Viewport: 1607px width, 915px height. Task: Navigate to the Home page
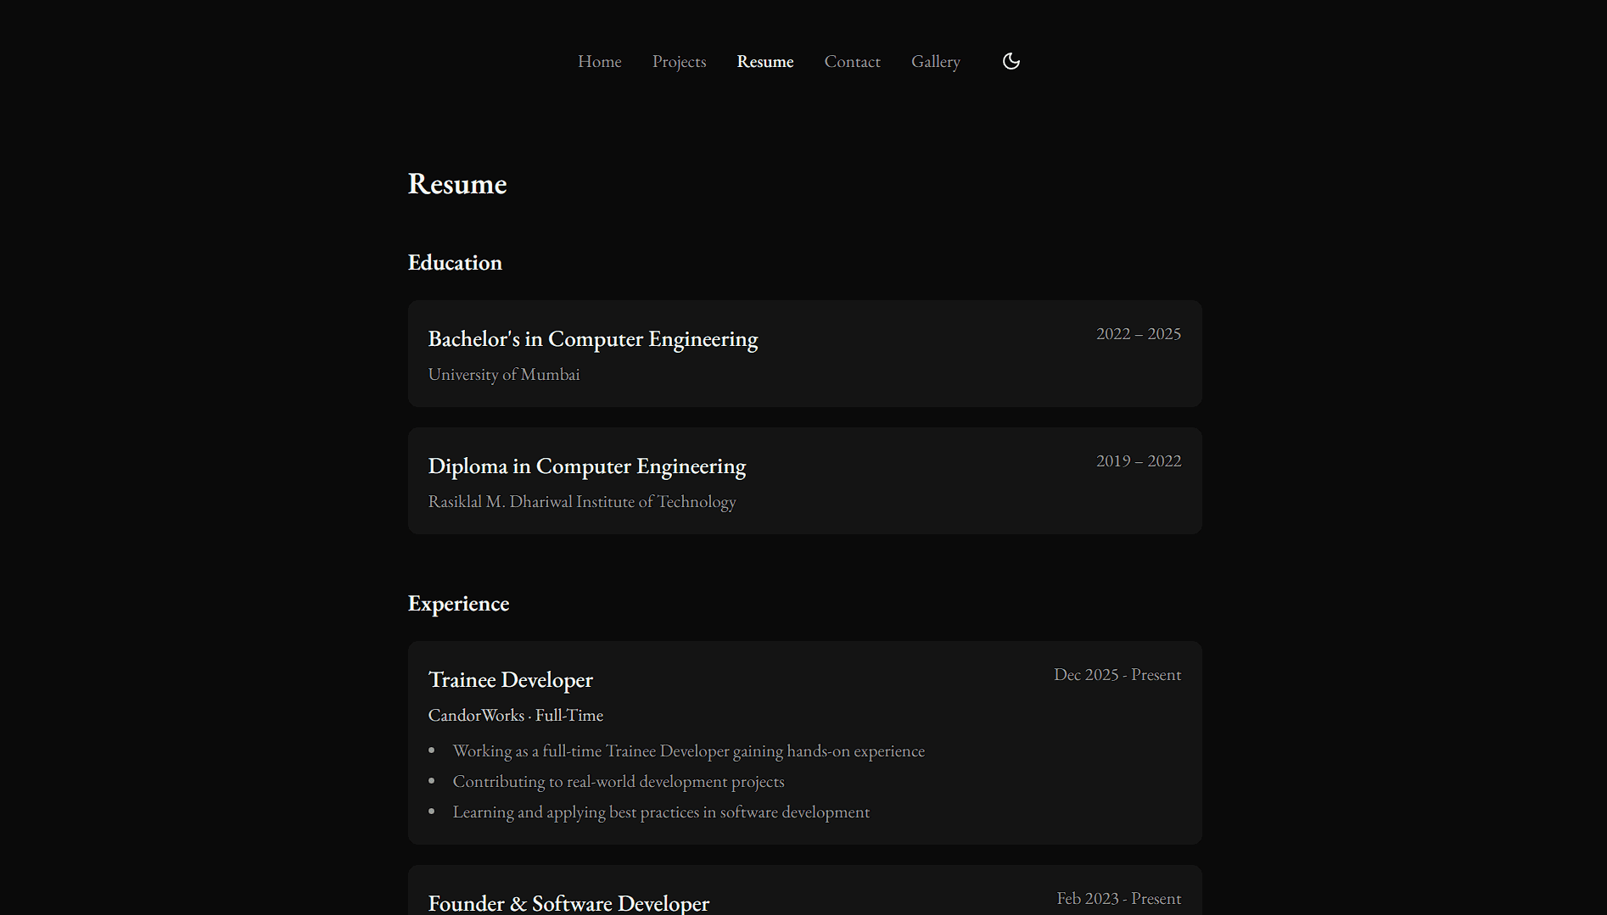pyautogui.click(x=600, y=61)
